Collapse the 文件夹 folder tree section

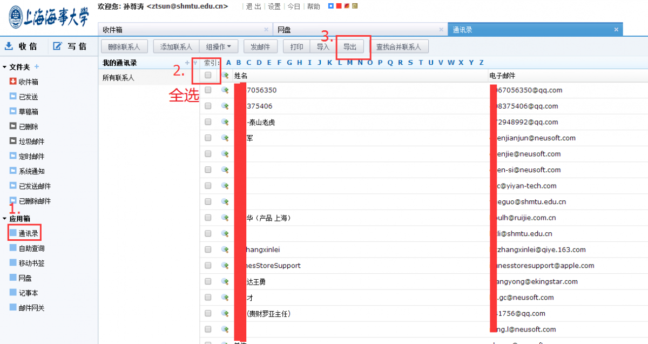pyautogui.click(x=5, y=68)
